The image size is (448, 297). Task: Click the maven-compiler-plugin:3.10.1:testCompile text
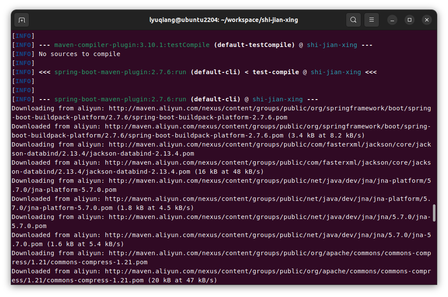tap(132, 45)
